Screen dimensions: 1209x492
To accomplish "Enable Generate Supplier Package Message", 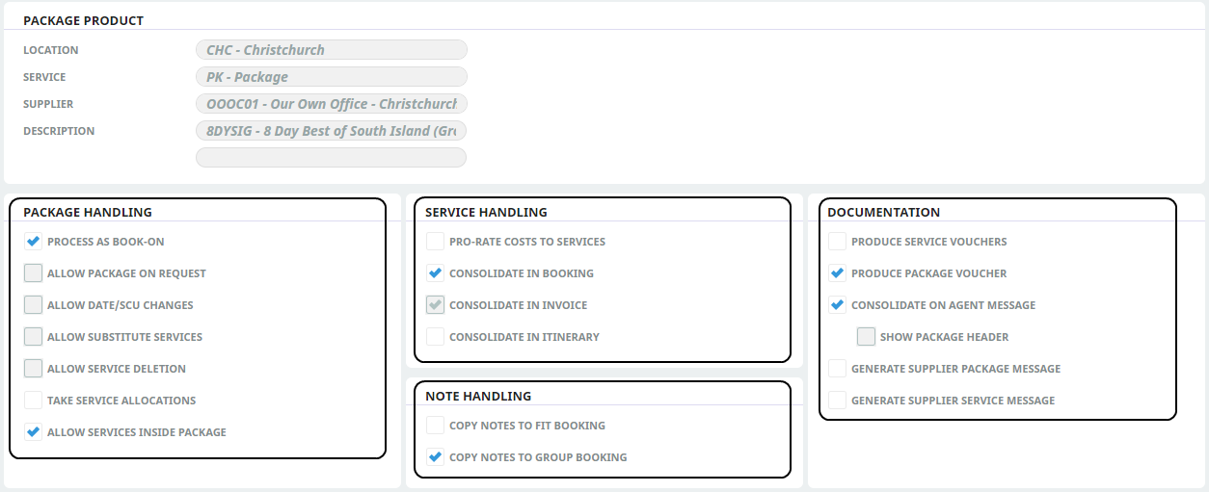I will coord(837,369).
